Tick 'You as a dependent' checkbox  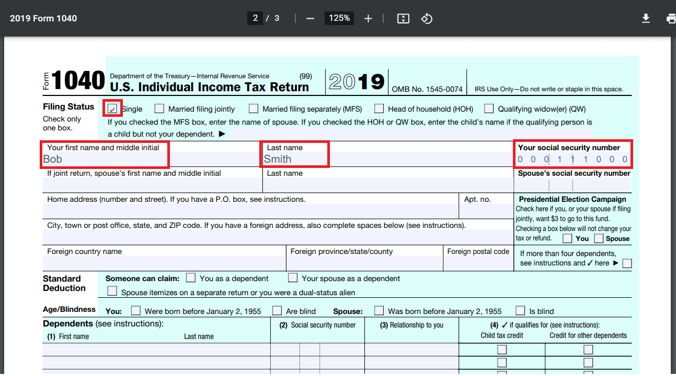(191, 278)
